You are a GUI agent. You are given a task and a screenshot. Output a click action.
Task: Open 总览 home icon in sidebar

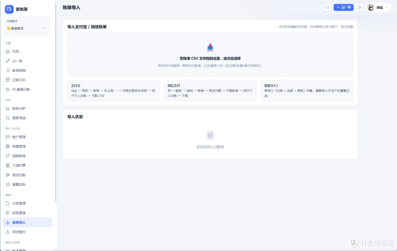click(8, 51)
